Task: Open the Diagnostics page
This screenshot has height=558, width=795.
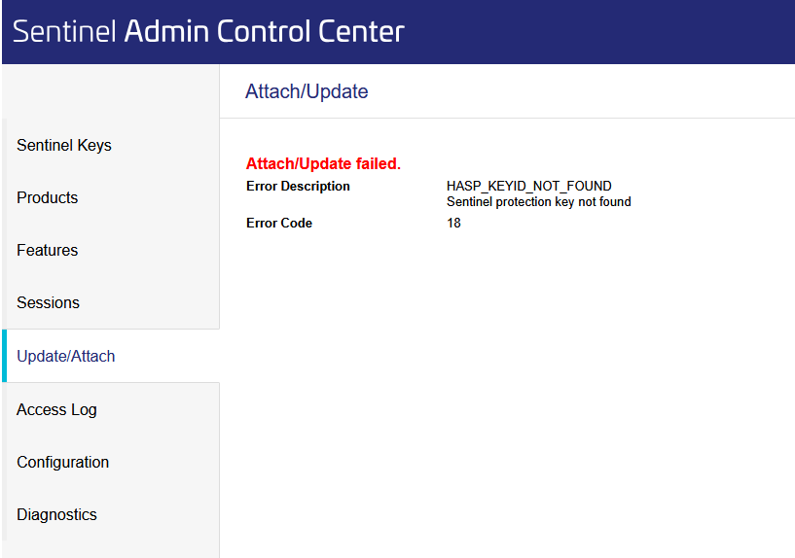Action: click(x=57, y=515)
